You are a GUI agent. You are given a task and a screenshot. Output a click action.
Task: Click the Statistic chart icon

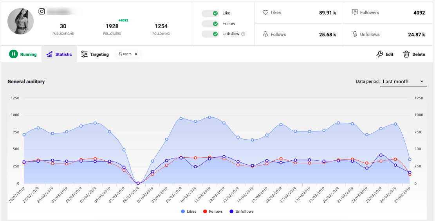tap(50, 54)
